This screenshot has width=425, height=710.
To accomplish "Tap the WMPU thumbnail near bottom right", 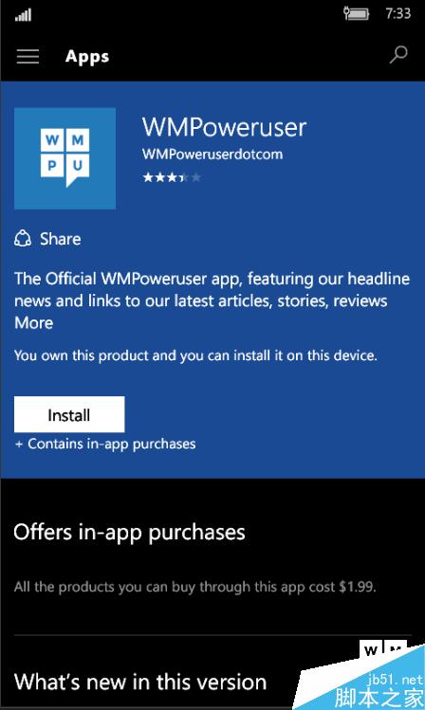I will tap(383, 648).
